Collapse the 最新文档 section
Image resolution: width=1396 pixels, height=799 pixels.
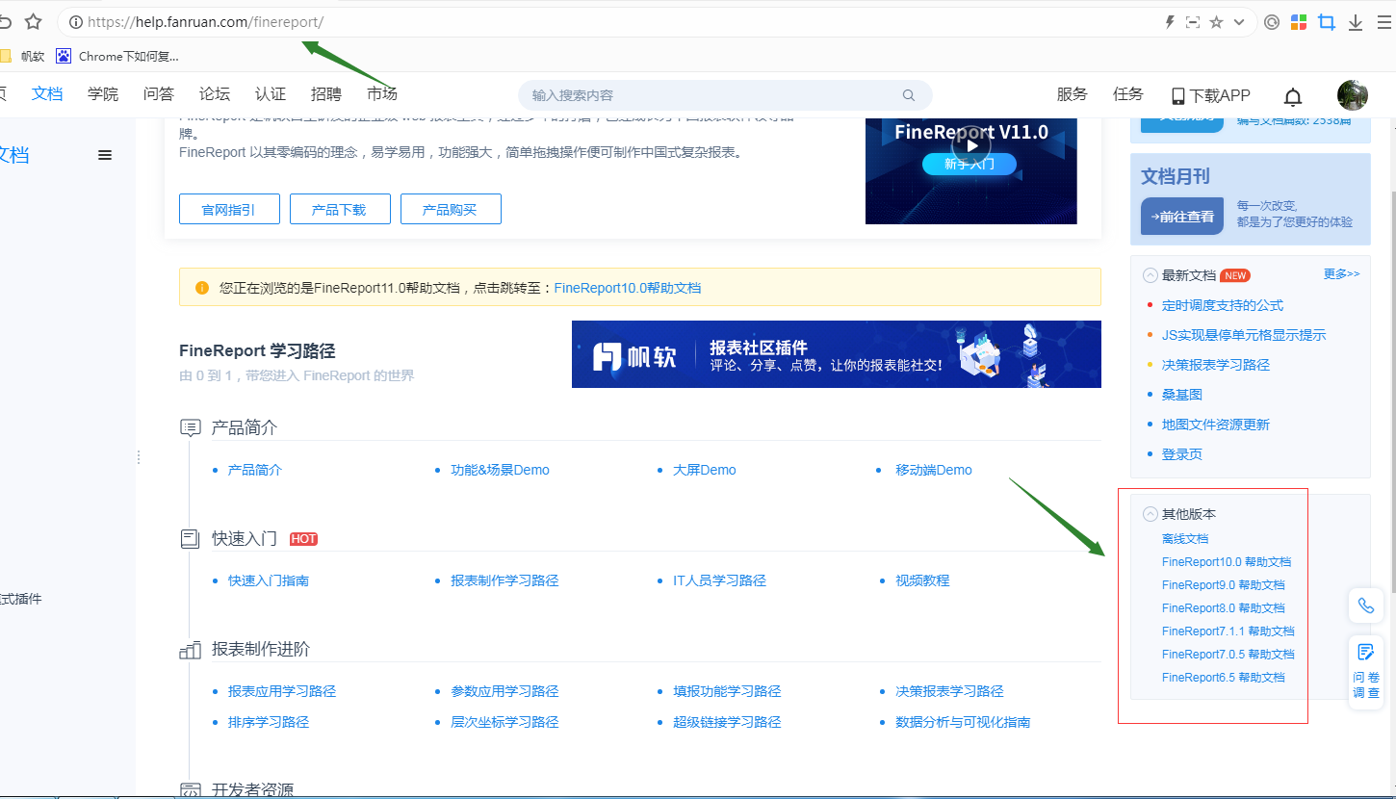click(1150, 275)
